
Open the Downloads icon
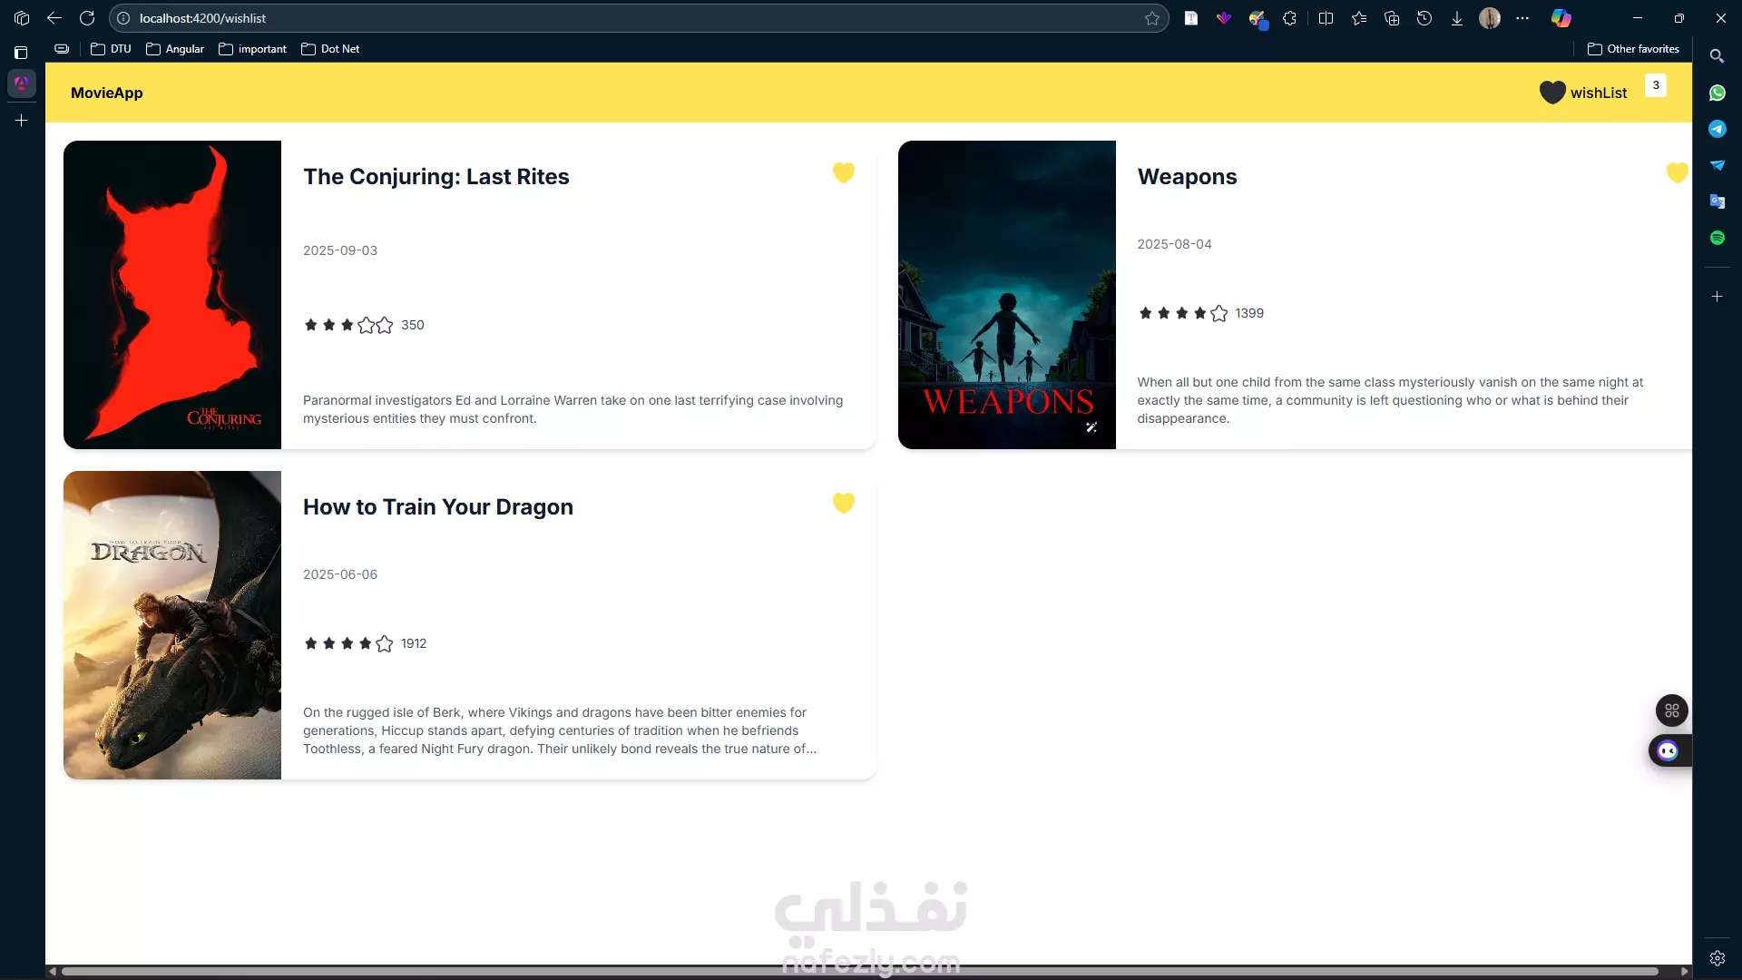coord(1457,18)
